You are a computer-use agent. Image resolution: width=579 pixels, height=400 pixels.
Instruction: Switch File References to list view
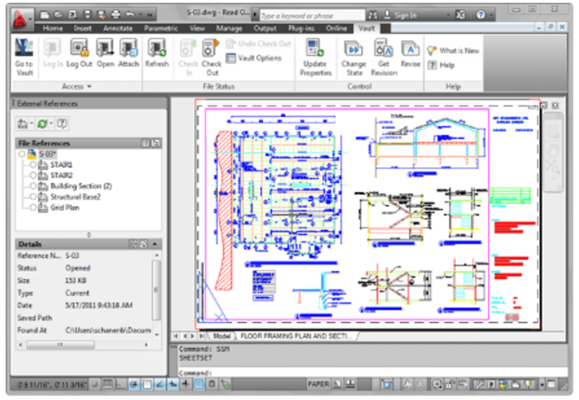coord(146,143)
